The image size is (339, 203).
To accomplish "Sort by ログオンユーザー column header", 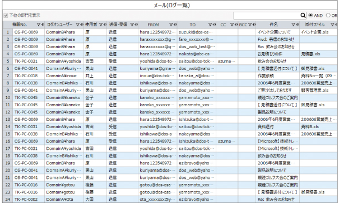I will point(60,25).
